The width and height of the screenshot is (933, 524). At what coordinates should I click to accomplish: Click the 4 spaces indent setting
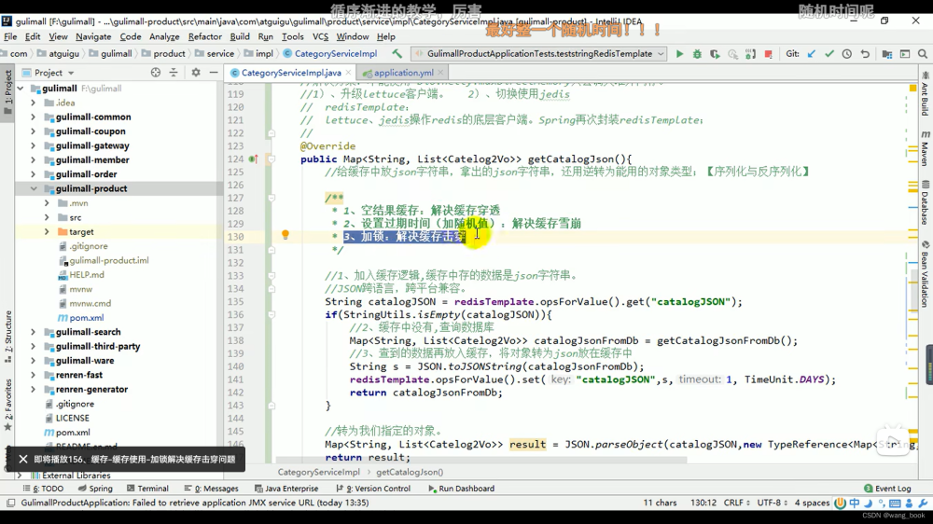812,503
